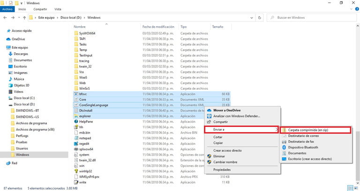Click the notepad application icon

76,138
